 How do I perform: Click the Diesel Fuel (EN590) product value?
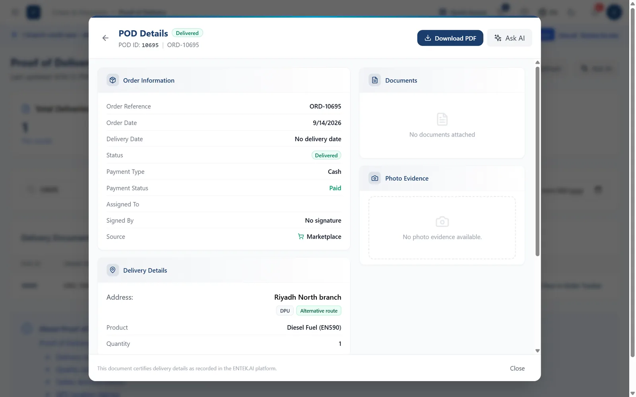click(x=314, y=328)
